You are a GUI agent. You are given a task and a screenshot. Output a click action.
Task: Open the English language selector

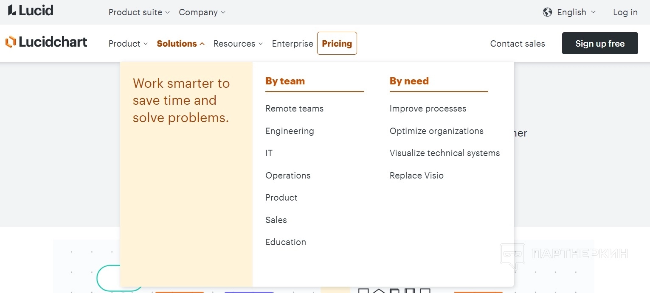coord(576,12)
